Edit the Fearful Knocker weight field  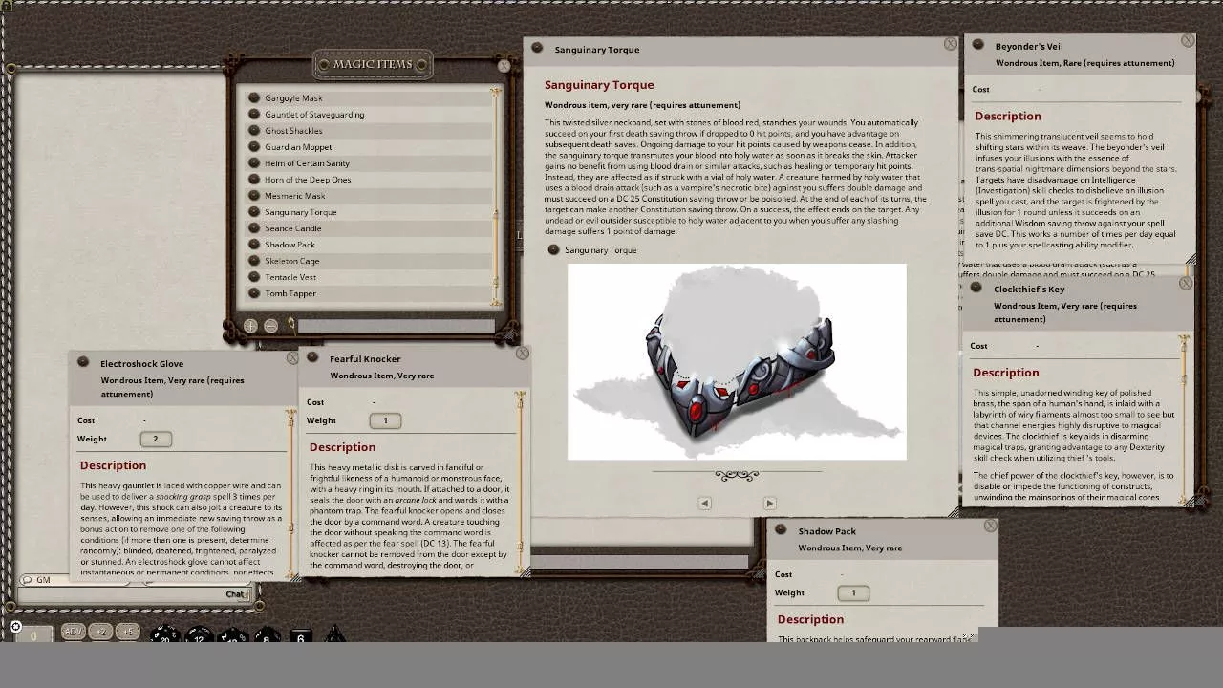385,420
